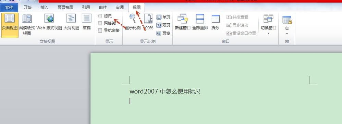The height and width of the screenshot is (124, 342).
Task: Open the References tab (引用)
Action: (x=86, y=8)
